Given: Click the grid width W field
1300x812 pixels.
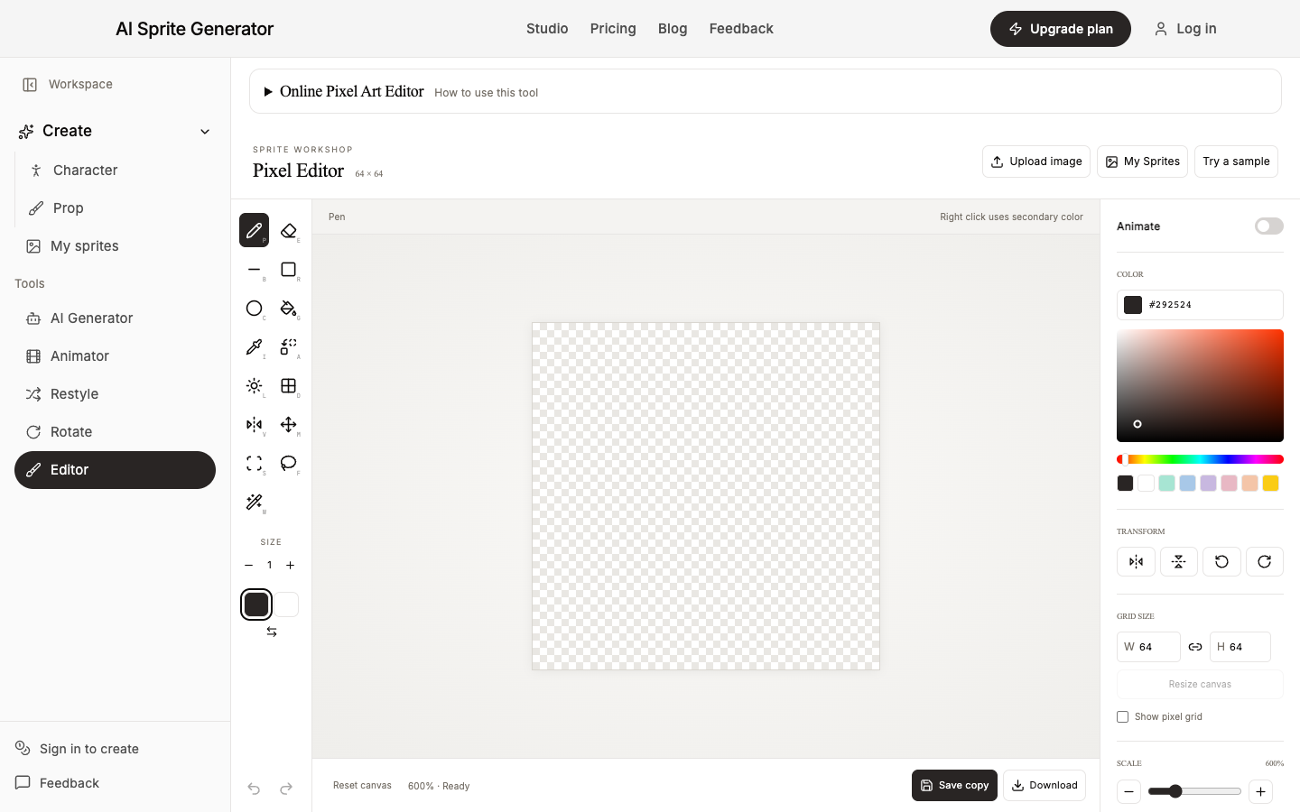Looking at the screenshot, I should click(1148, 647).
